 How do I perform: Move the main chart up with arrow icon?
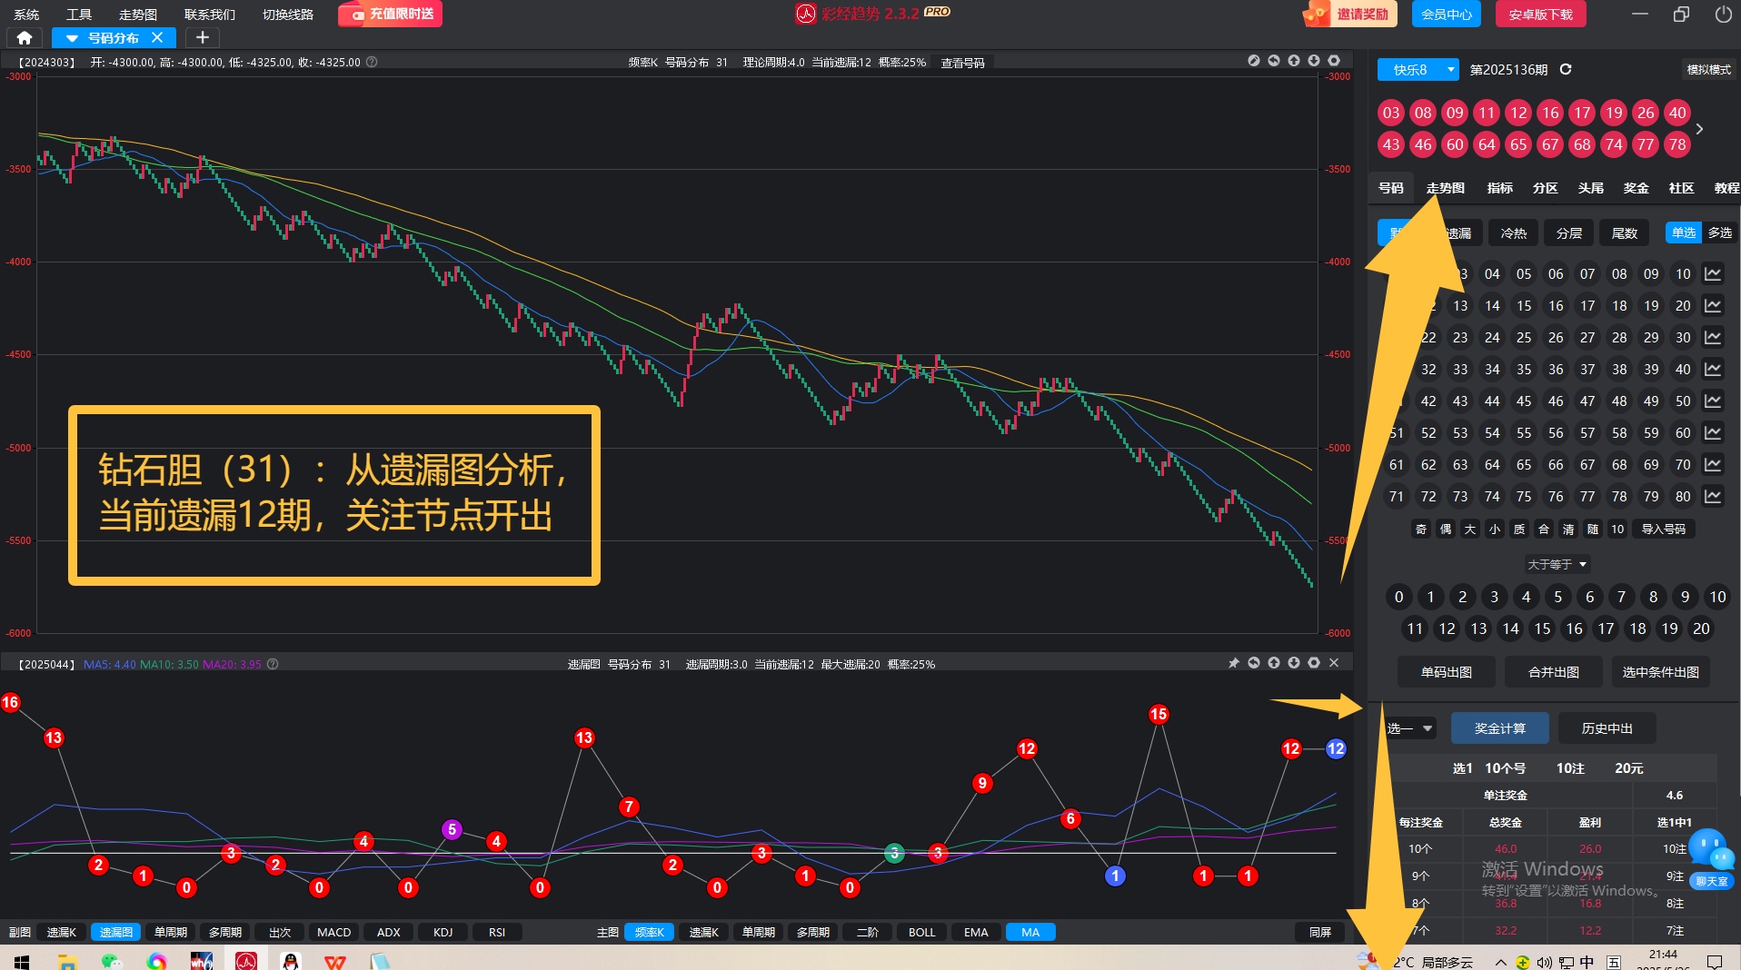pos(1294,61)
